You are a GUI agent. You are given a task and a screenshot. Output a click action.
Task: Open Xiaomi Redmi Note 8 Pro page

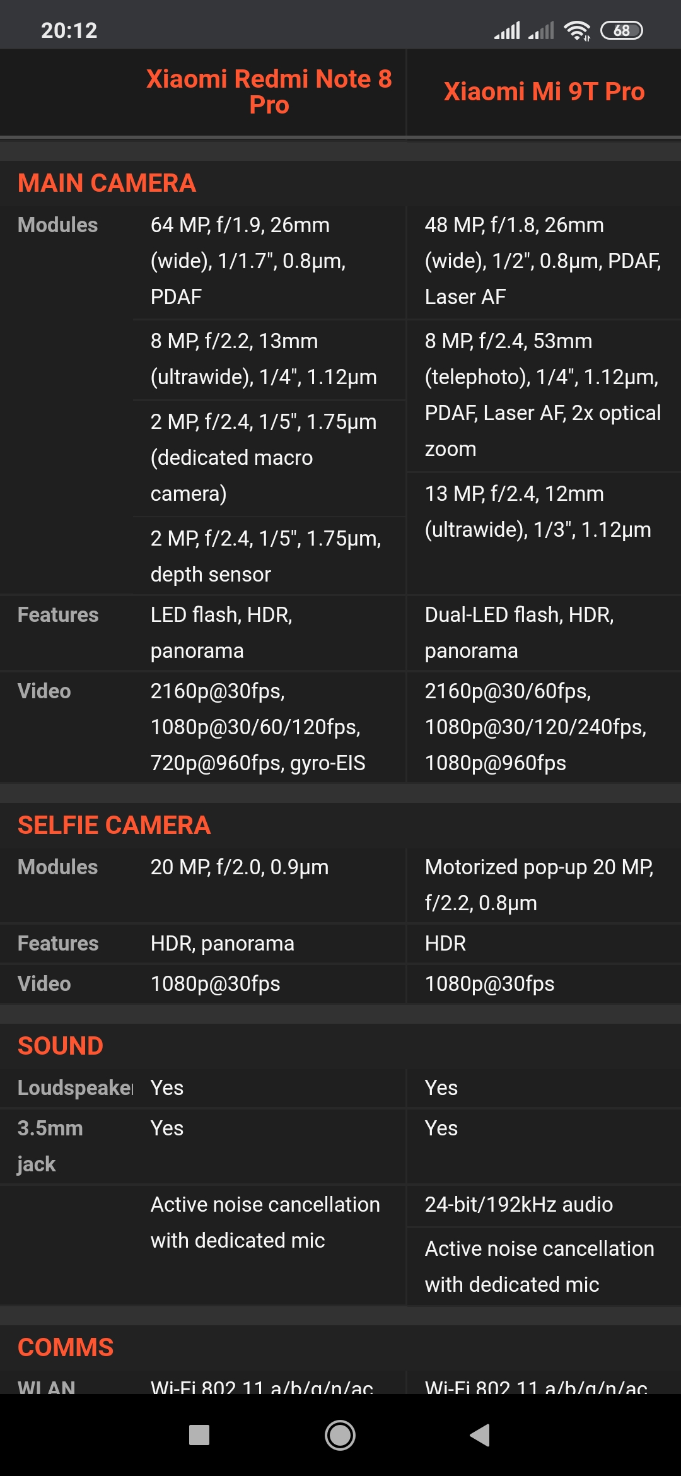[269, 92]
